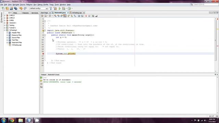Open the Debug button dropdown arrow
The width and height of the screenshot is (219, 123).
coord(66,9)
